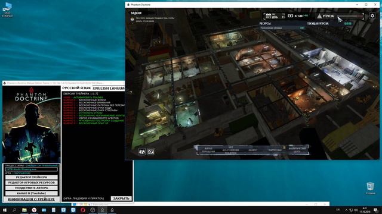Open КАНАЛ В [YouTube] button
The image size is (382, 214).
coord(32,193)
